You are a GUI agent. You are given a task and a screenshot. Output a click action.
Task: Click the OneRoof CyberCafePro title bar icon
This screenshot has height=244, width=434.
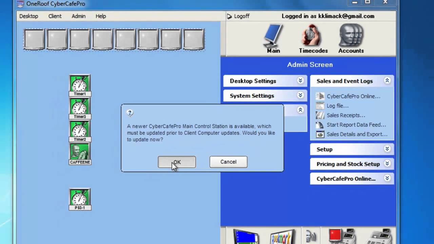click(20, 4)
